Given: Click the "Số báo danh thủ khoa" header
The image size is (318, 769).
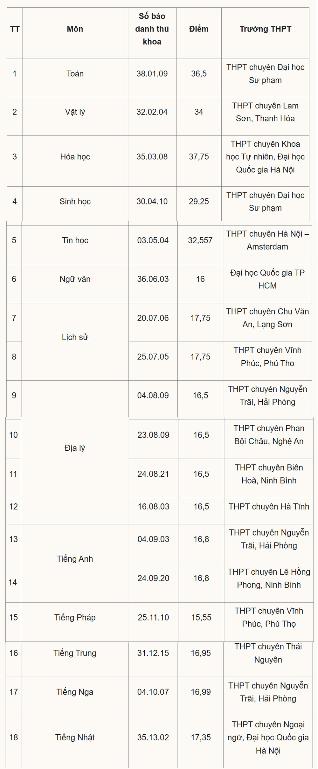Looking at the screenshot, I should [152, 29].
